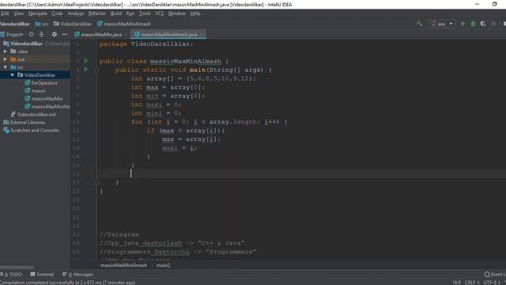Click fold end marker at line 17
506x285 pixels.
click(x=96, y=183)
